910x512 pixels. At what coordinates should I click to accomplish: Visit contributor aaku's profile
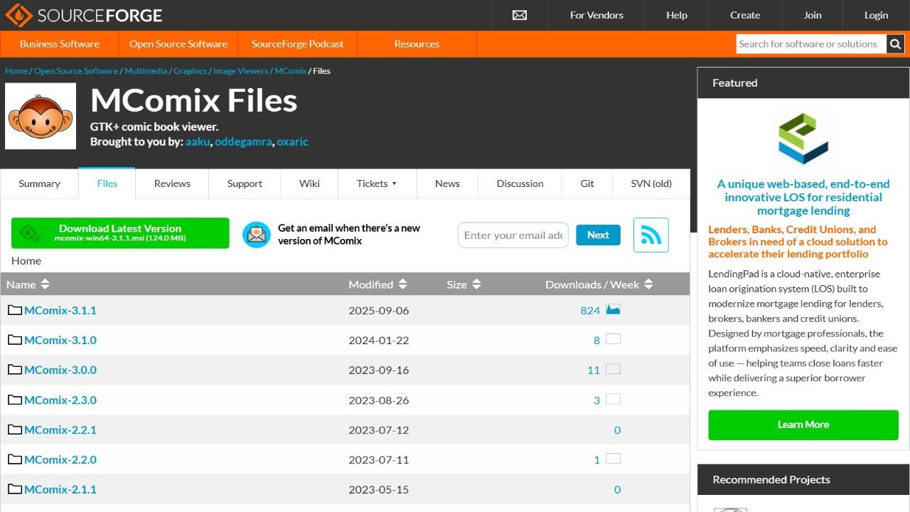(198, 142)
